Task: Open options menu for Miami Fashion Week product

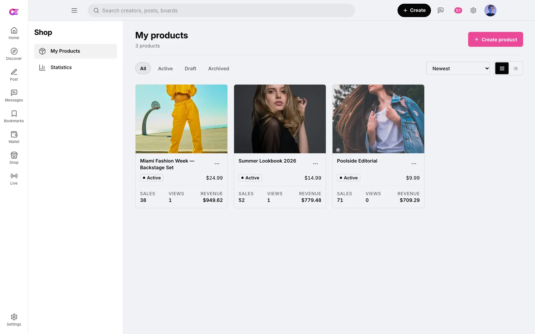Action: pos(217,164)
